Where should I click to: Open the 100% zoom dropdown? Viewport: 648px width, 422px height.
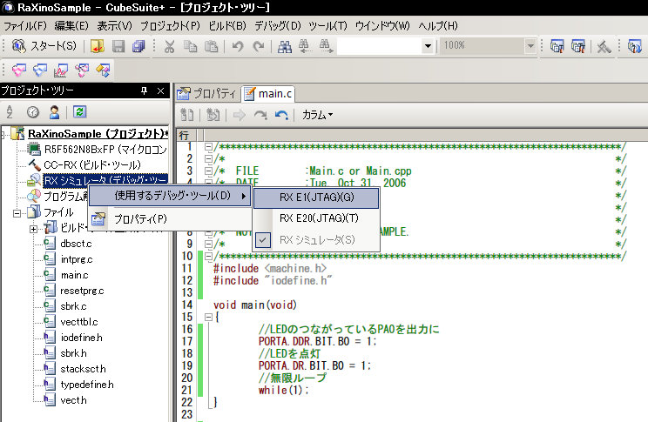530,46
